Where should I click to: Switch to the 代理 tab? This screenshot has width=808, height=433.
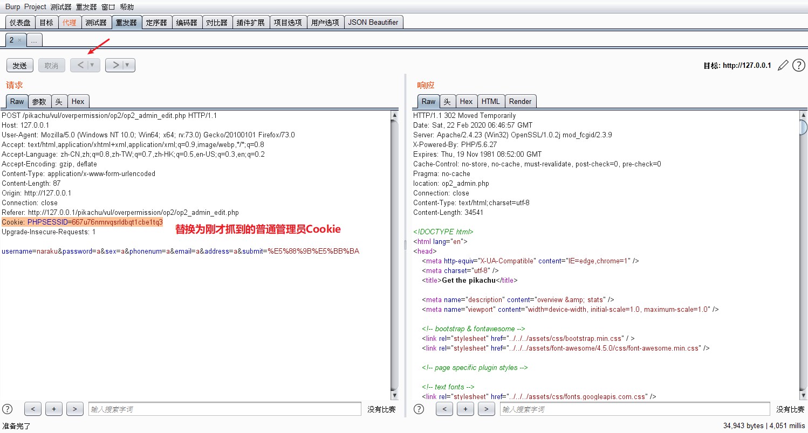tap(69, 22)
